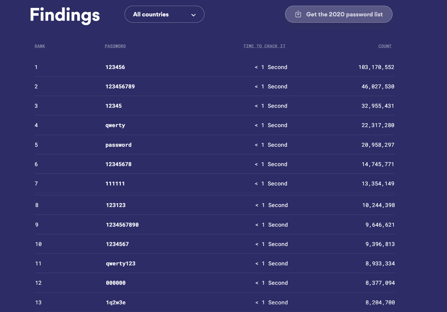This screenshot has height=312, width=447.
Task: Select password 1234567890 in rank 9 row
Action: [x=122, y=225]
